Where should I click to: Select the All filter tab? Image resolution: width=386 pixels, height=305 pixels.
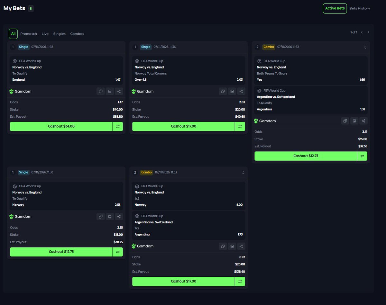(13, 34)
